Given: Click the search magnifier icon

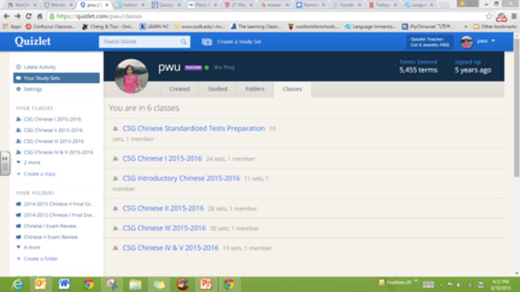Looking at the screenshot, I should [183, 42].
